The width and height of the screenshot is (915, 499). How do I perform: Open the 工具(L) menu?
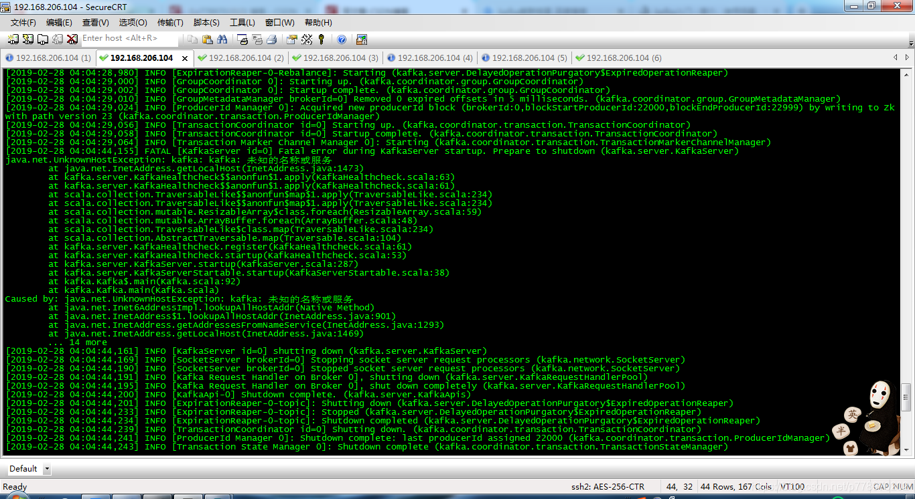pos(242,23)
